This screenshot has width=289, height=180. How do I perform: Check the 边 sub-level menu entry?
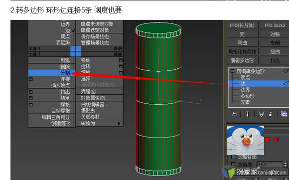(67, 30)
